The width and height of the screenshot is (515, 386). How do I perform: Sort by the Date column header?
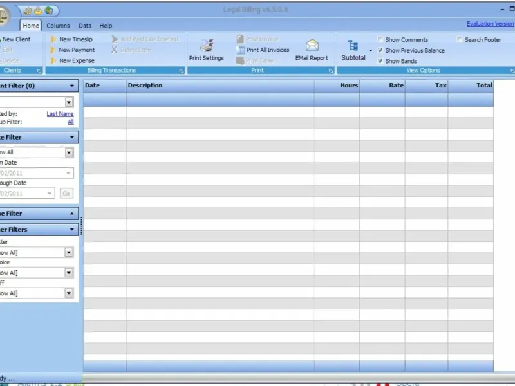coord(104,86)
